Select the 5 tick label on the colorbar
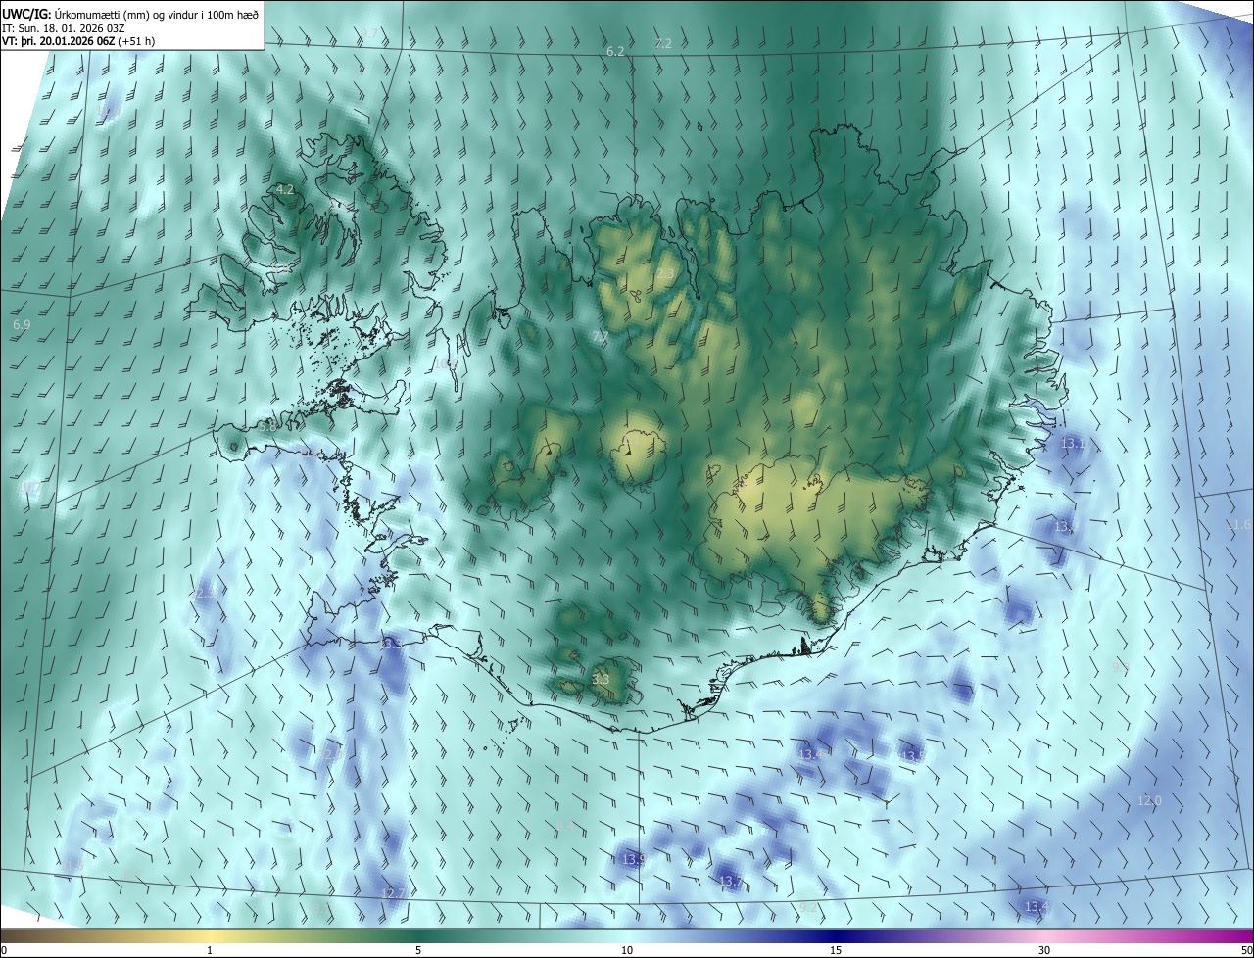This screenshot has width=1254, height=958. pos(418,951)
